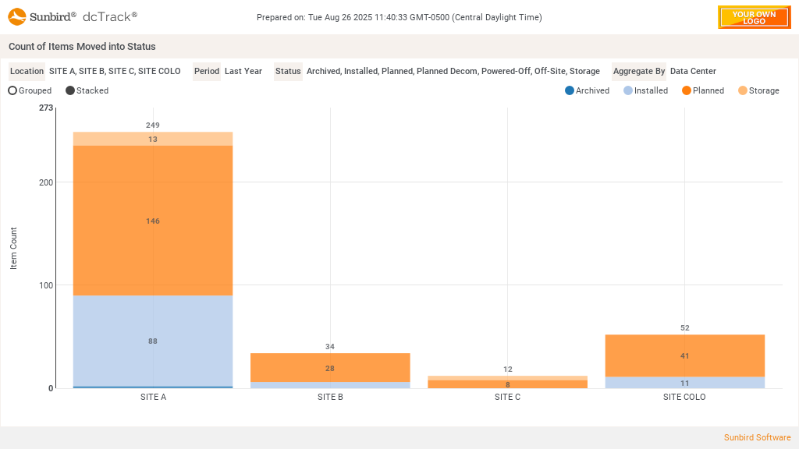Image resolution: width=799 pixels, height=449 pixels.
Task: Click the SITE C axis label
Action: pyautogui.click(x=507, y=397)
